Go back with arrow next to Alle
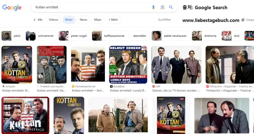 34,20
